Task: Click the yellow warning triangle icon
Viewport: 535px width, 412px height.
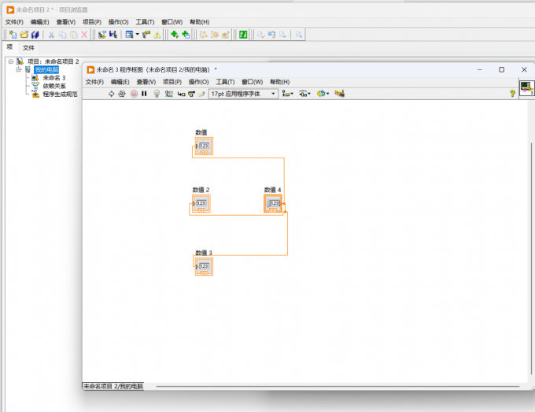Action: tap(157, 35)
